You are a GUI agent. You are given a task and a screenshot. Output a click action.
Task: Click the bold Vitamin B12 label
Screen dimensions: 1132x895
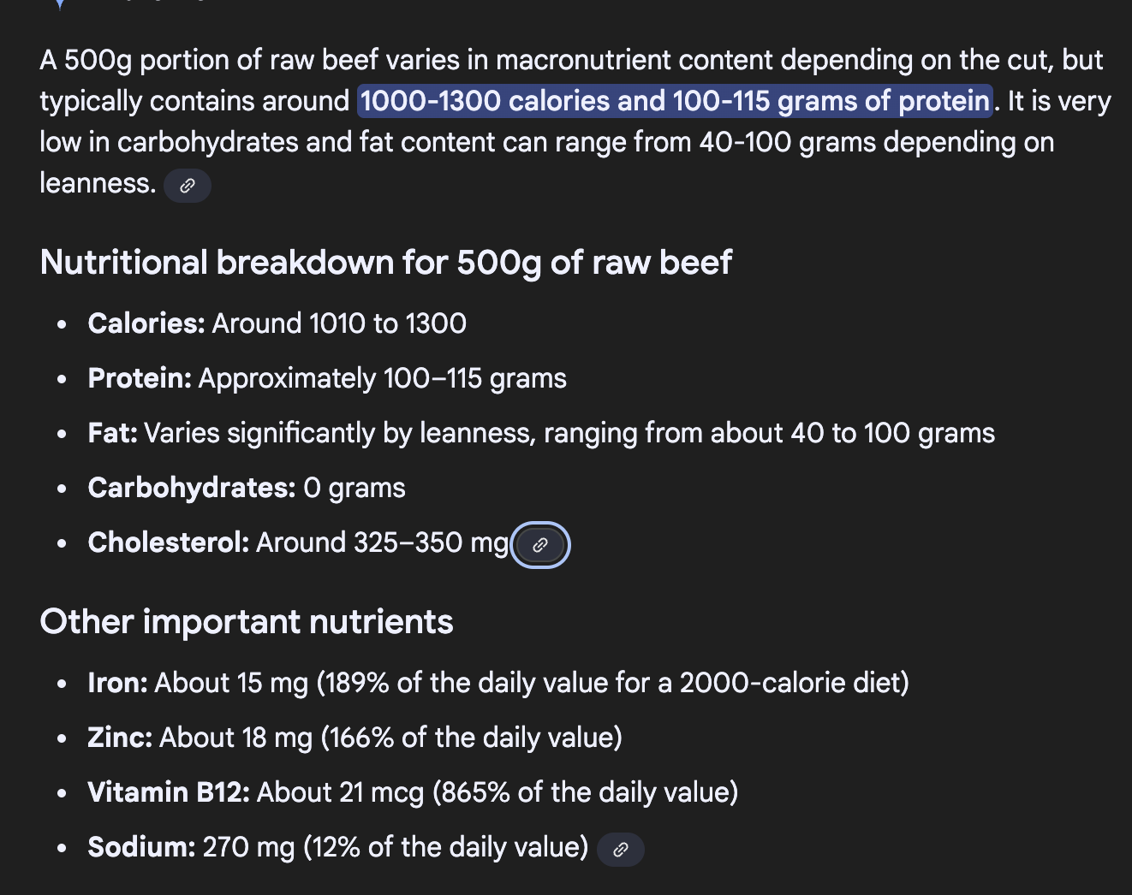(x=169, y=792)
